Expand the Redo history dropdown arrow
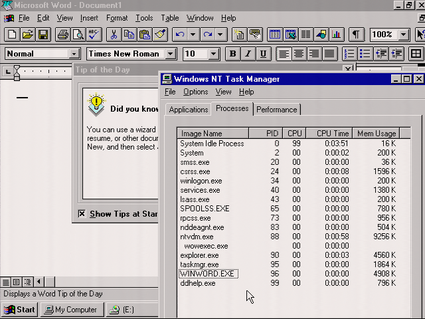The height and width of the screenshot is (319, 425). [220, 35]
